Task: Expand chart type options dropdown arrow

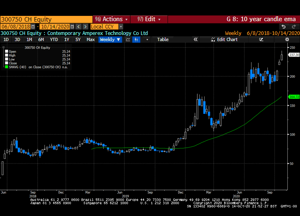Action: pyautogui.click(x=147, y=39)
